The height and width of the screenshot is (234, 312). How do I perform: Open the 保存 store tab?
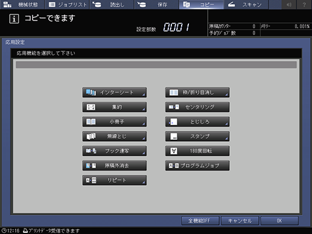pyautogui.click(x=156, y=4)
